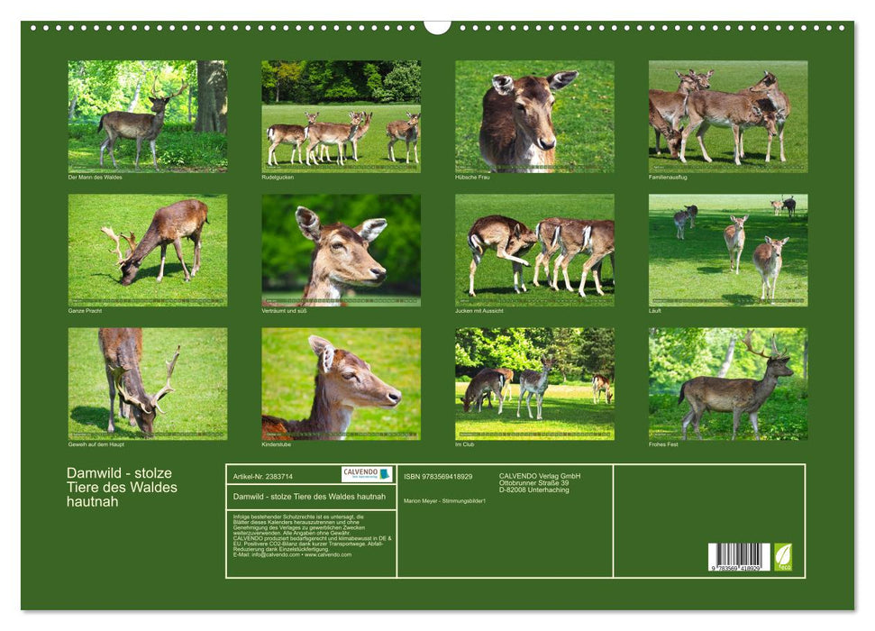Click author credit 'Marion Meyer - Stimmungsbilder1'
The height and width of the screenshot is (631, 875).
[x=445, y=501]
